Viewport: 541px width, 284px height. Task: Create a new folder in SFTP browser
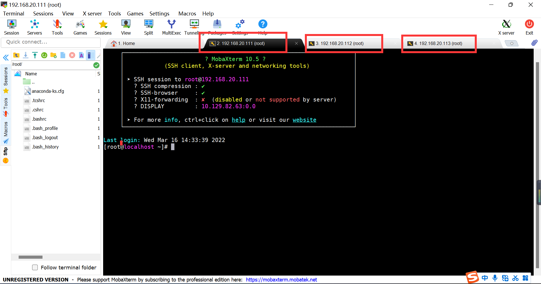pyautogui.click(x=54, y=55)
